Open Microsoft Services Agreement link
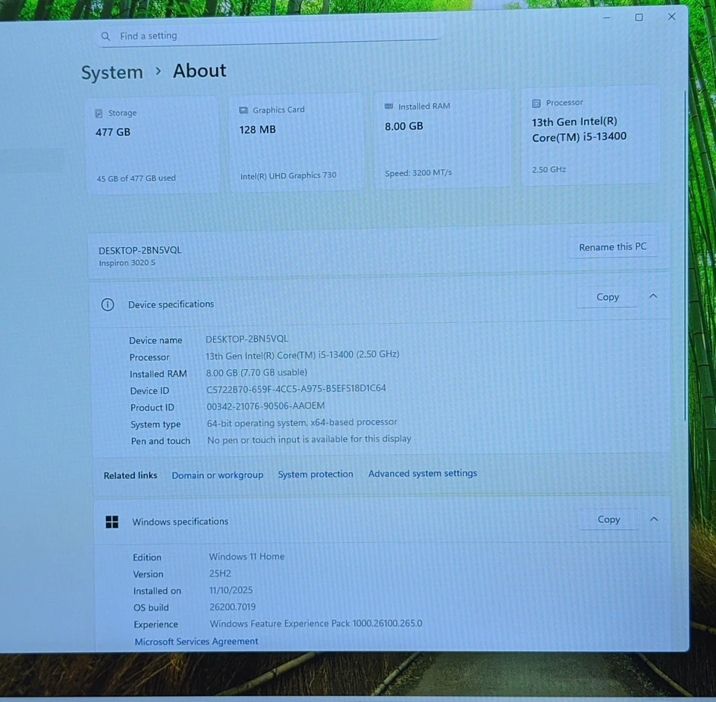Screen dimensions: 716x702 (196, 642)
